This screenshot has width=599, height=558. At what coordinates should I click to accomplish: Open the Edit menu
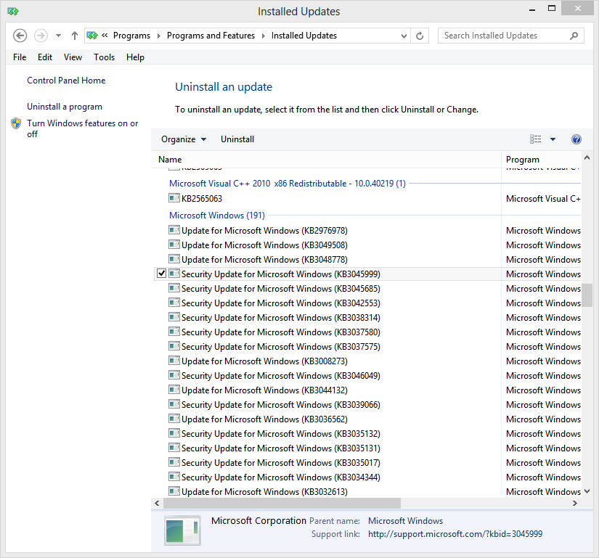coord(45,57)
